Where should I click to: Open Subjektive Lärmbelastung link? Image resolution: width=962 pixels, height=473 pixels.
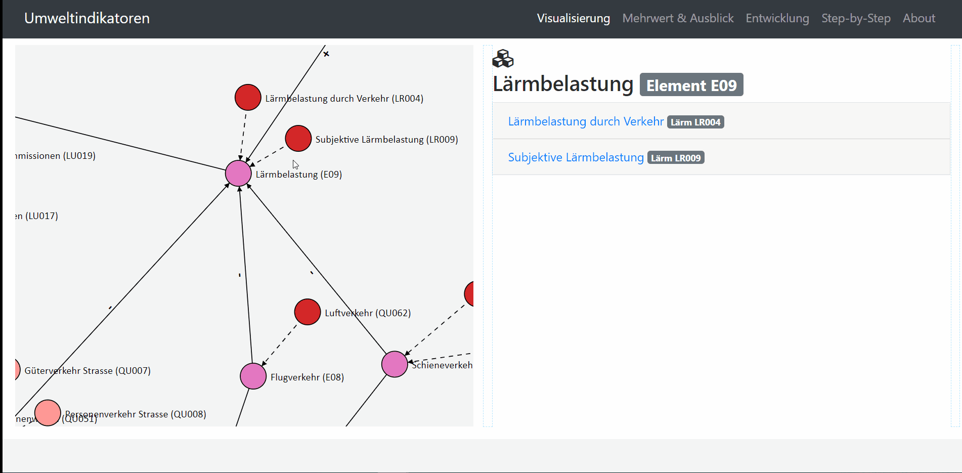point(576,157)
